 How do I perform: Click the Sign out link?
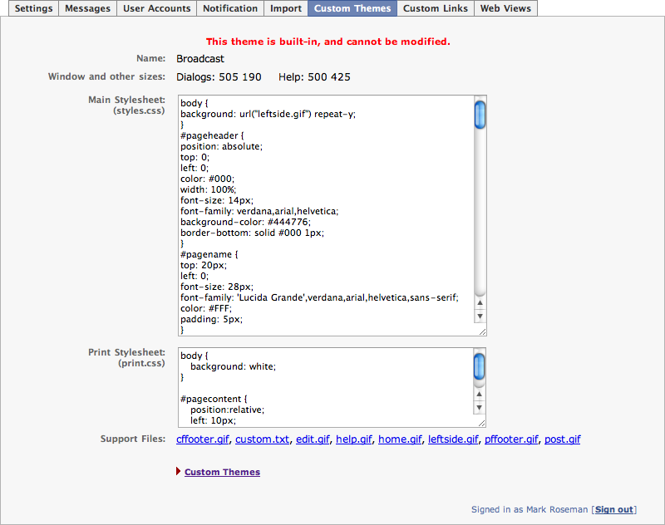(614, 509)
